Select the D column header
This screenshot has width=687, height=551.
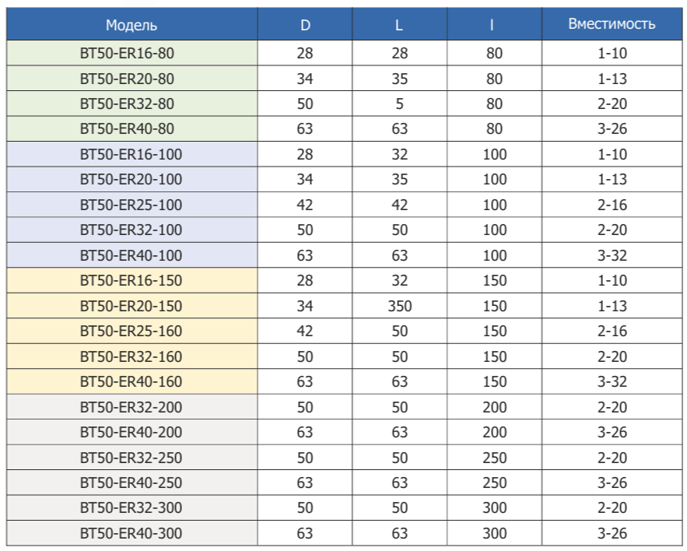pos(305,25)
